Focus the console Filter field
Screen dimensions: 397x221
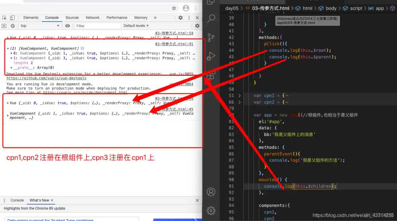pyautogui.click(x=97, y=26)
